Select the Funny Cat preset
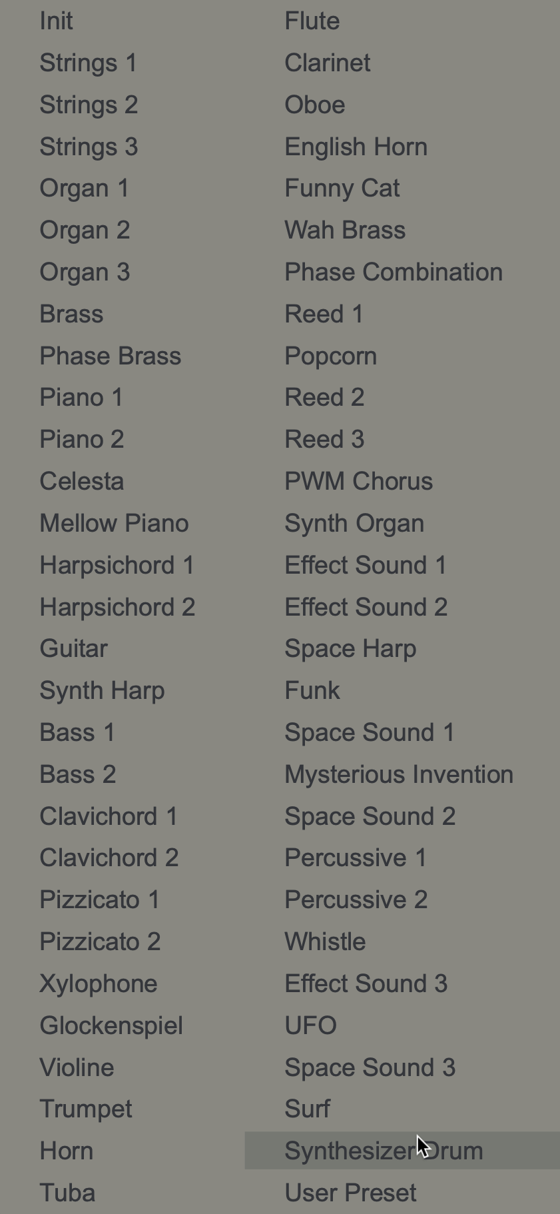 click(342, 189)
